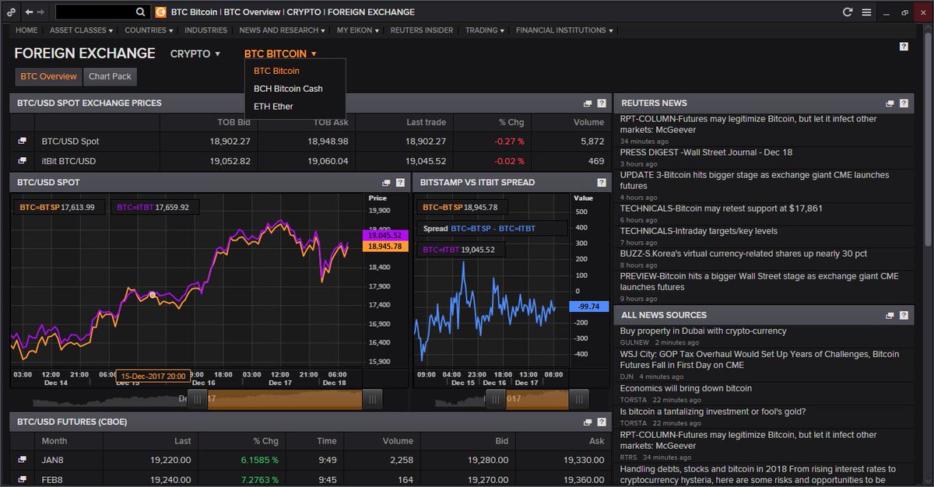Click the help icon on REUTERS NEWS panel

[x=903, y=103]
